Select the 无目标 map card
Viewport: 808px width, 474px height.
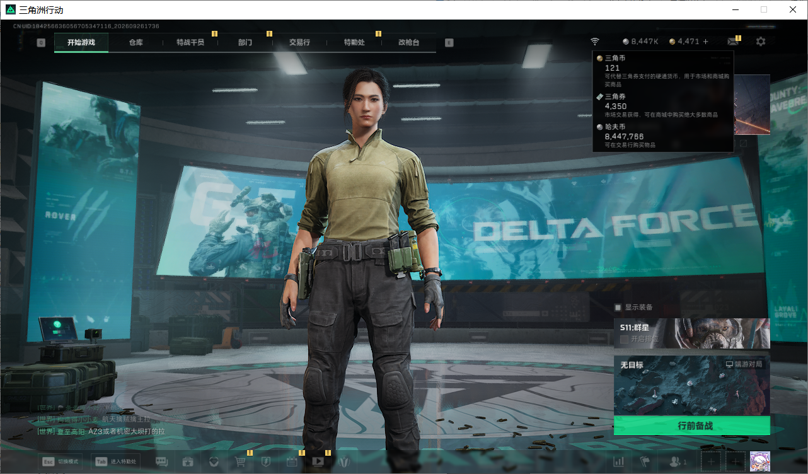click(x=692, y=385)
